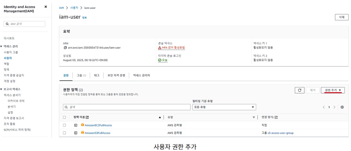Open 사용자 그룹 in sidebar
The image size is (351, 151).
point(11,52)
